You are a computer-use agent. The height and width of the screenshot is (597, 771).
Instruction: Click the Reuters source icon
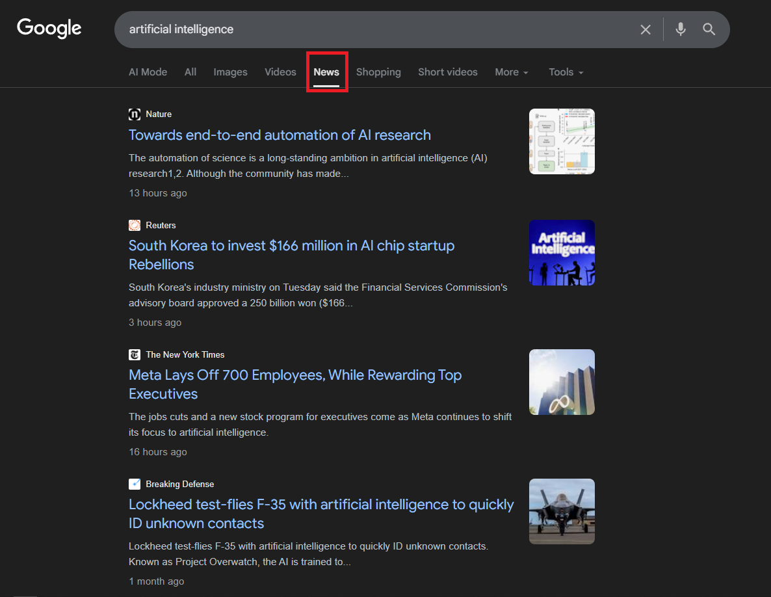point(134,225)
